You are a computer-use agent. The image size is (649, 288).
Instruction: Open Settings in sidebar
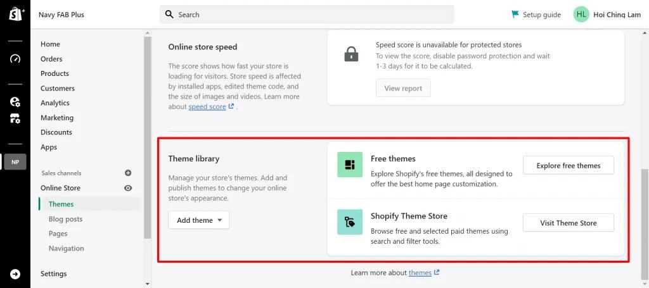(x=53, y=273)
